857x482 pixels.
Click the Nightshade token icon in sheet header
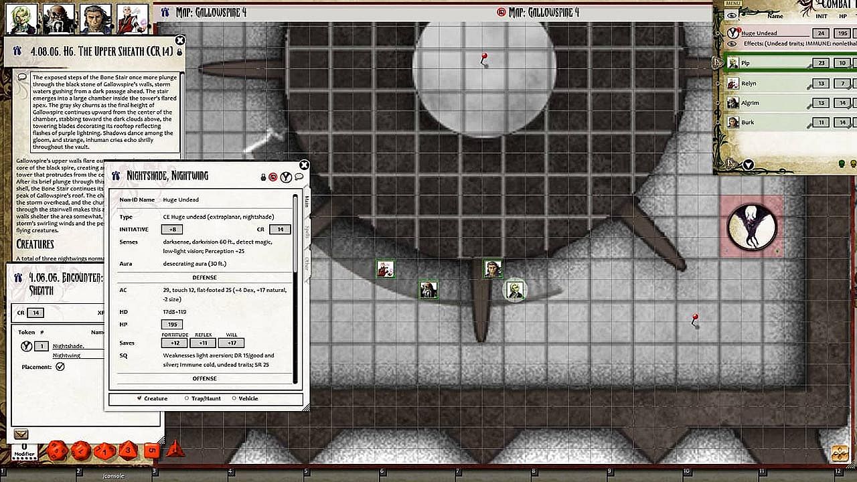[286, 177]
